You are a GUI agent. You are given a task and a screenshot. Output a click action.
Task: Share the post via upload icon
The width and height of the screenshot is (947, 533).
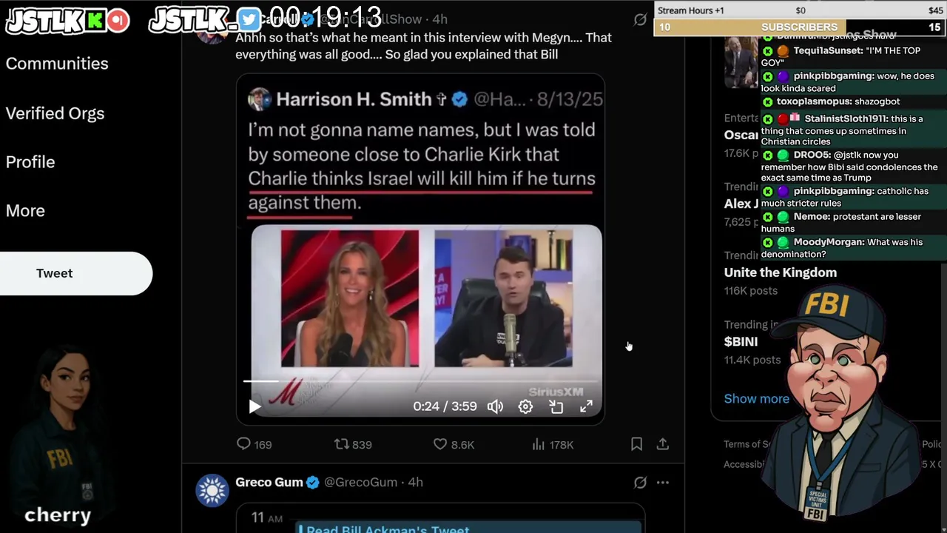[663, 444]
